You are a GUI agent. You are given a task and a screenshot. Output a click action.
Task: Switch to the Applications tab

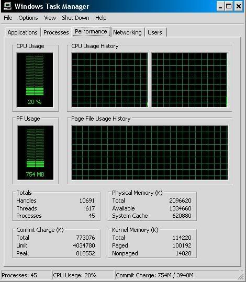pos(23,32)
